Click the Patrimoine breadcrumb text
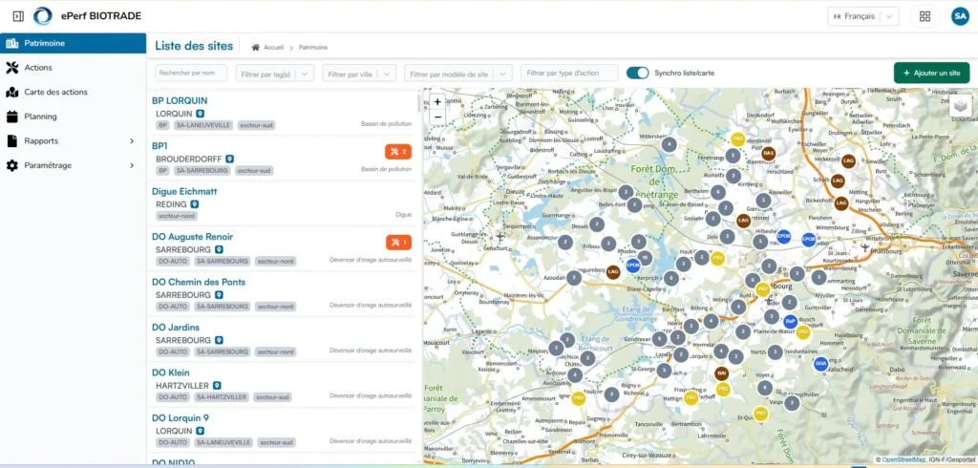The image size is (978, 468). (x=313, y=48)
